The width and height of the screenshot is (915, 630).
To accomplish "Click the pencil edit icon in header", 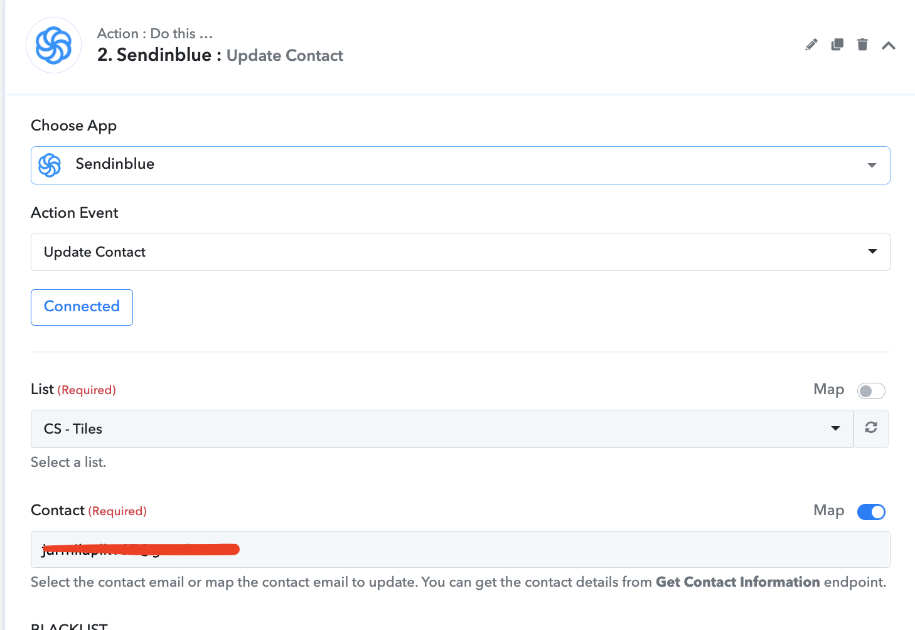I will pyautogui.click(x=811, y=45).
